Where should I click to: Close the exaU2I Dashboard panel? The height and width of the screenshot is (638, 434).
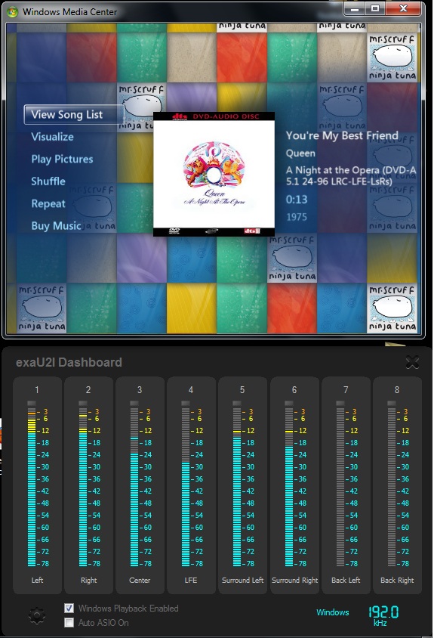coord(412,362)
